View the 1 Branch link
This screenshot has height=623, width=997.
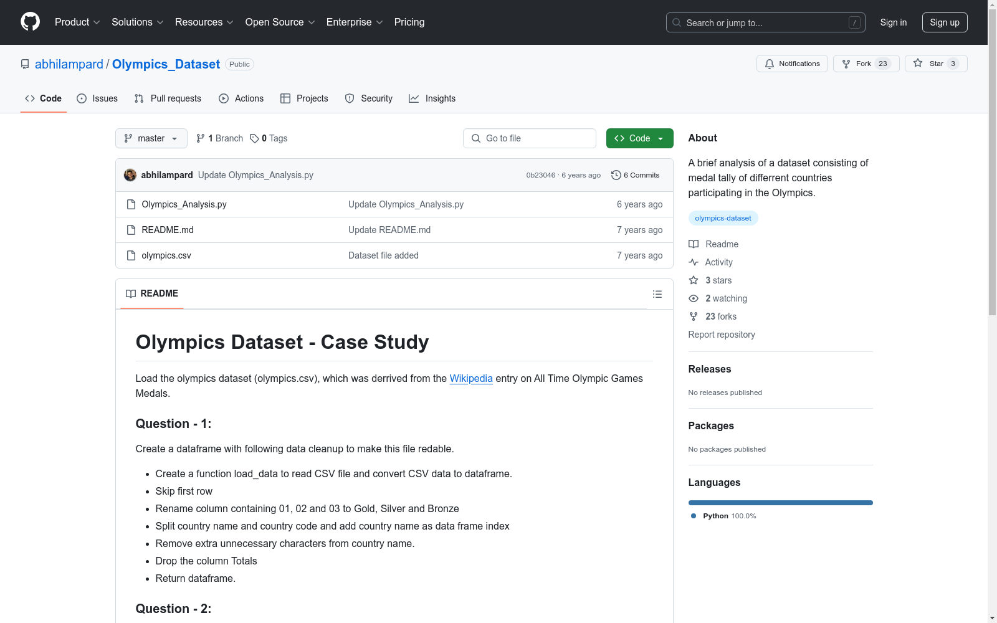coord(219,138)
